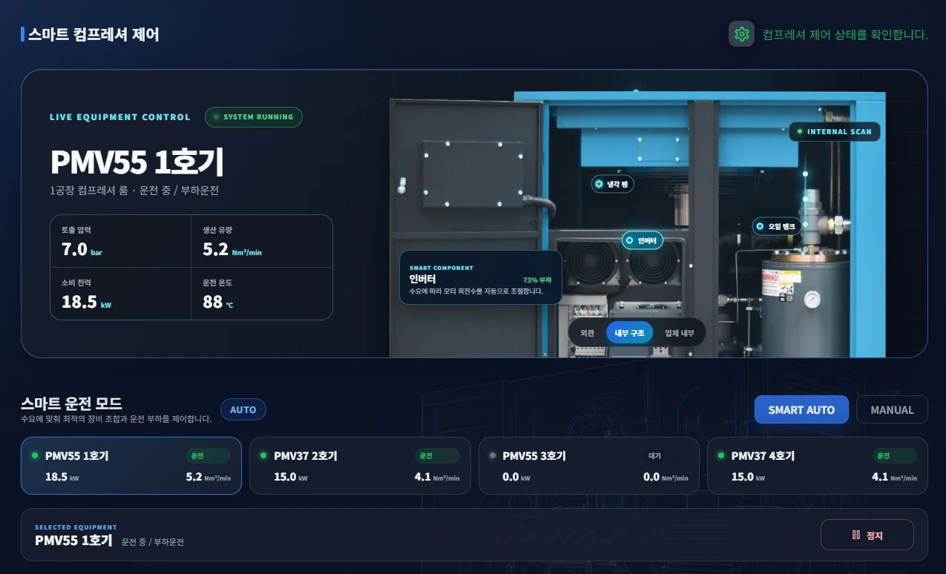Select the 냉각 팬 hotspot marker
This screenshot has width=946, height=574.
(613, 184)
